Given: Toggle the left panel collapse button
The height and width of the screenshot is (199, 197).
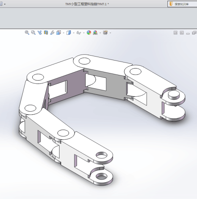Looking at the screenshot, I should click(x=175, y=33).
